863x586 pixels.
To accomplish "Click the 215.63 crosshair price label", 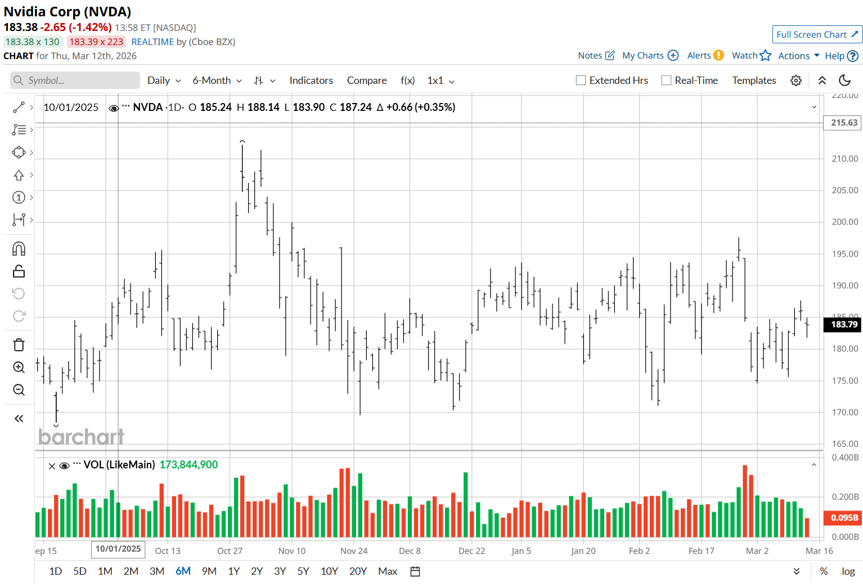I will click(x=842, y=123).
